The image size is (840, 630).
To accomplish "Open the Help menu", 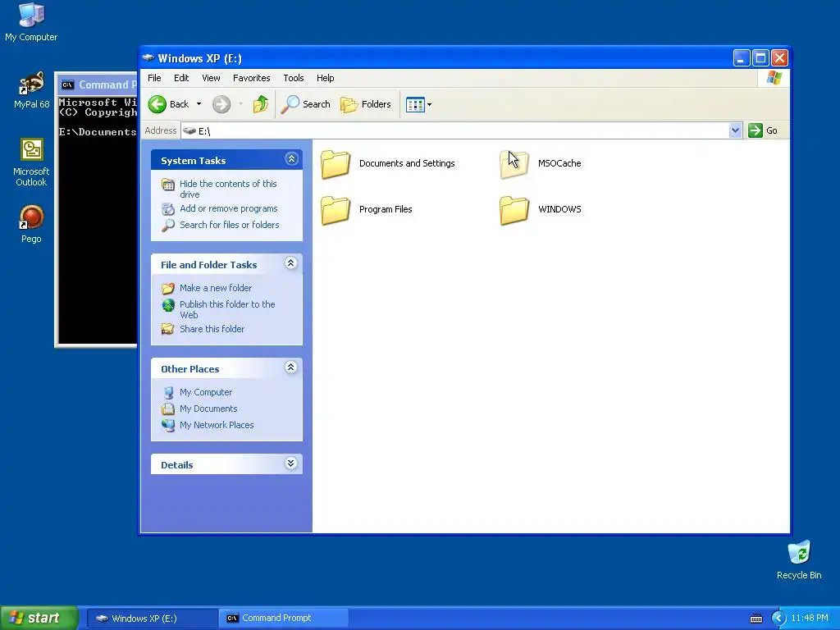I will [325, 78].
